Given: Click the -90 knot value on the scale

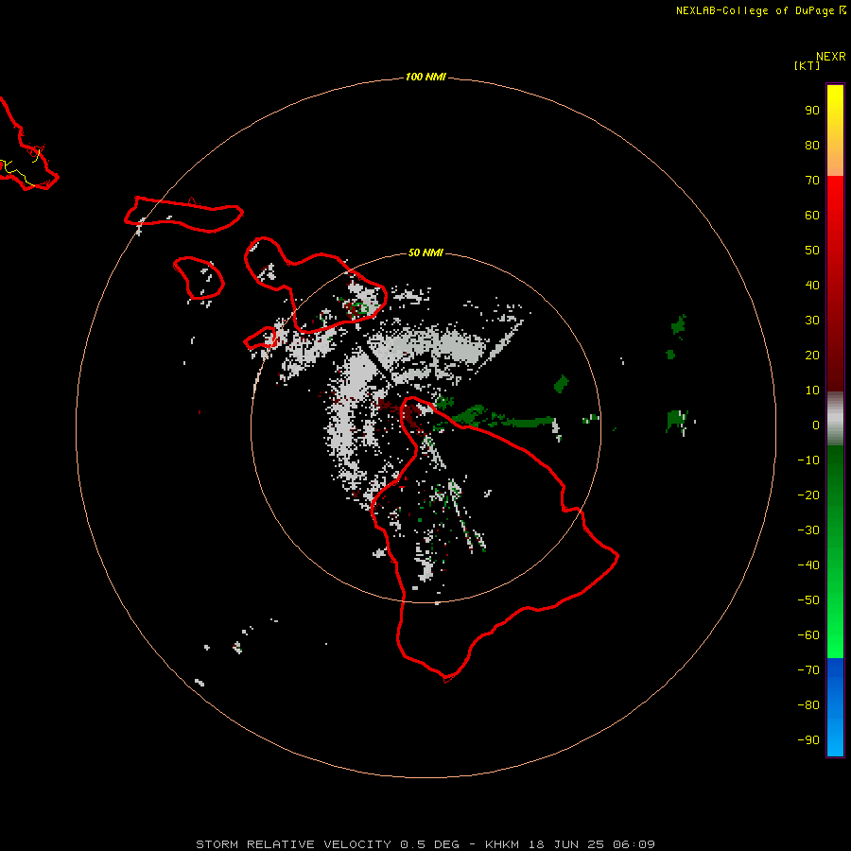Looking at the screenshot, I should point(808,740).
